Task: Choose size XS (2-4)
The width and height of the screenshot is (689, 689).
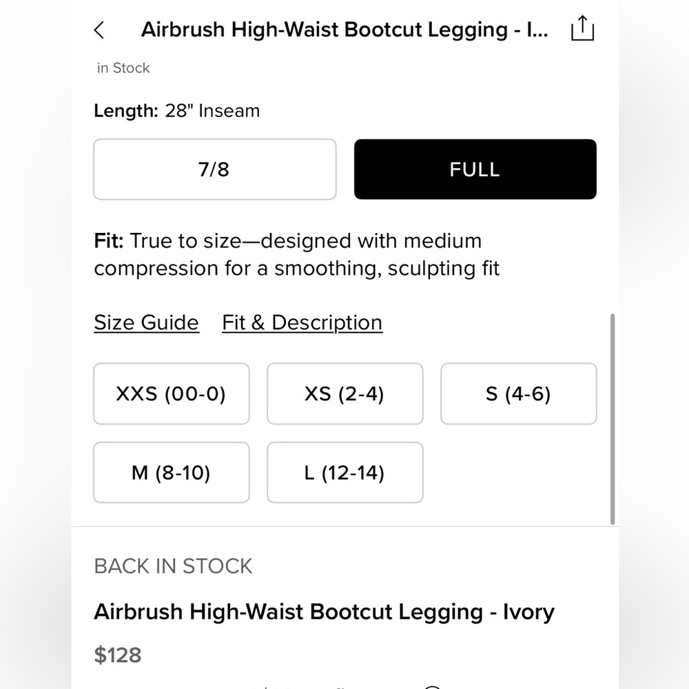Action: [344, 393]
